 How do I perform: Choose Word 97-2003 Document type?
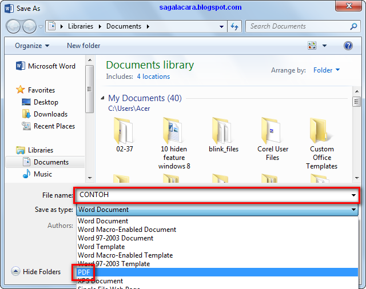coord(217,238)
